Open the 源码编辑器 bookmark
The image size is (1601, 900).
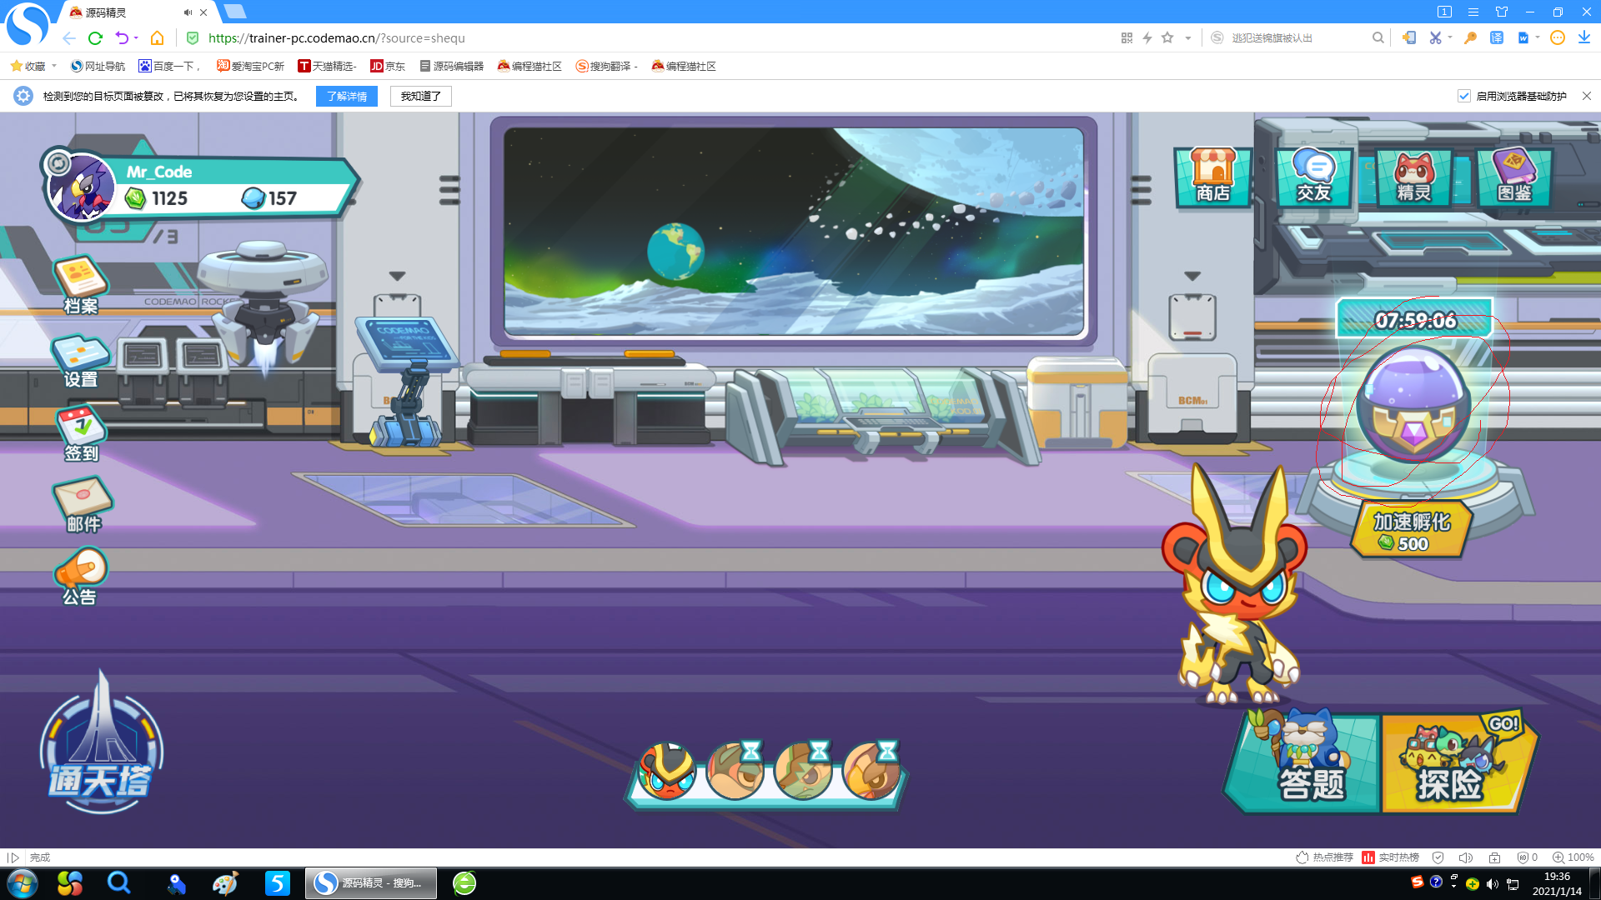tap(451, 67)
